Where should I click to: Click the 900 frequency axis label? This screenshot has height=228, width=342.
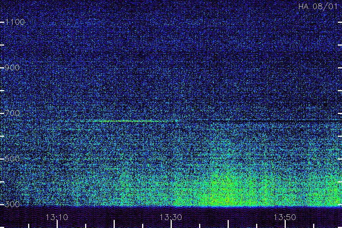[x=12, y=68]
